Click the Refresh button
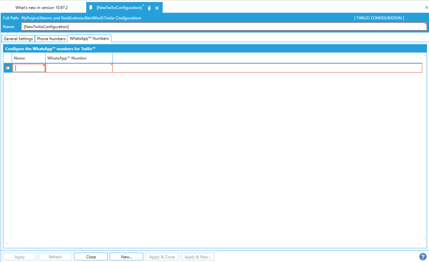Screen dimensions: 429x262 click(55, 257)
